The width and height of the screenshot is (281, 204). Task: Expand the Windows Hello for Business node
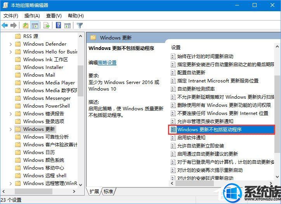[10, 52]
